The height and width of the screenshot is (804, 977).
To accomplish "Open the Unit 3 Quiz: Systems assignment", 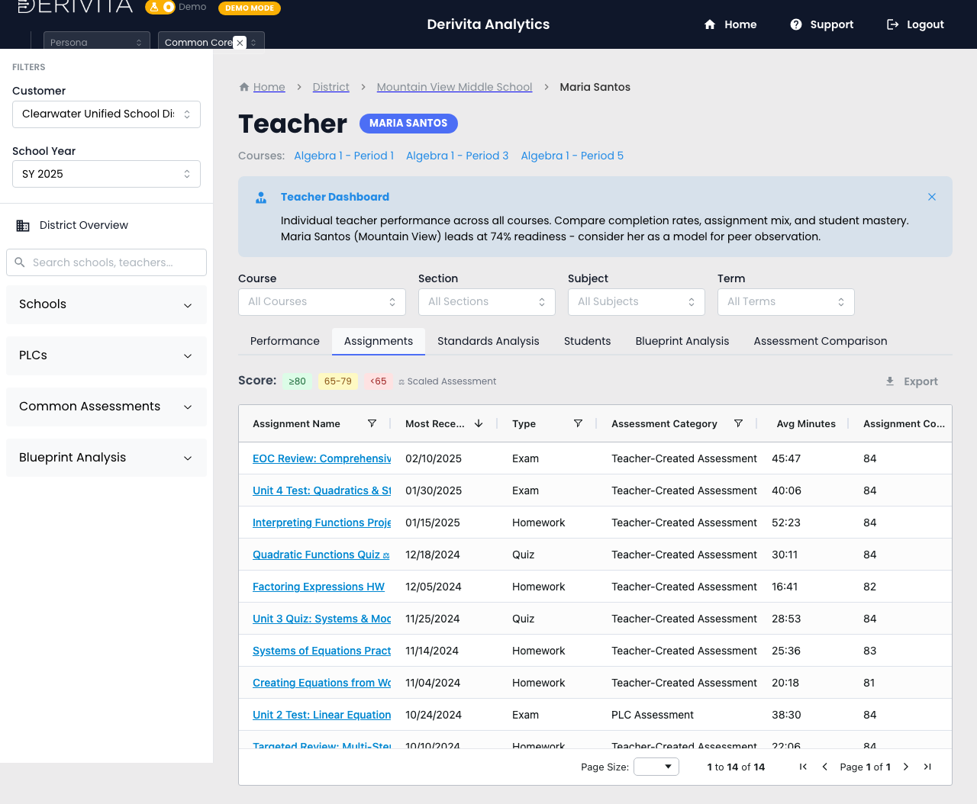I will (322, 619).
